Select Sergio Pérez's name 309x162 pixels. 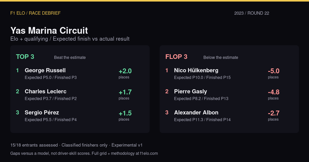(x=42, y=113)
